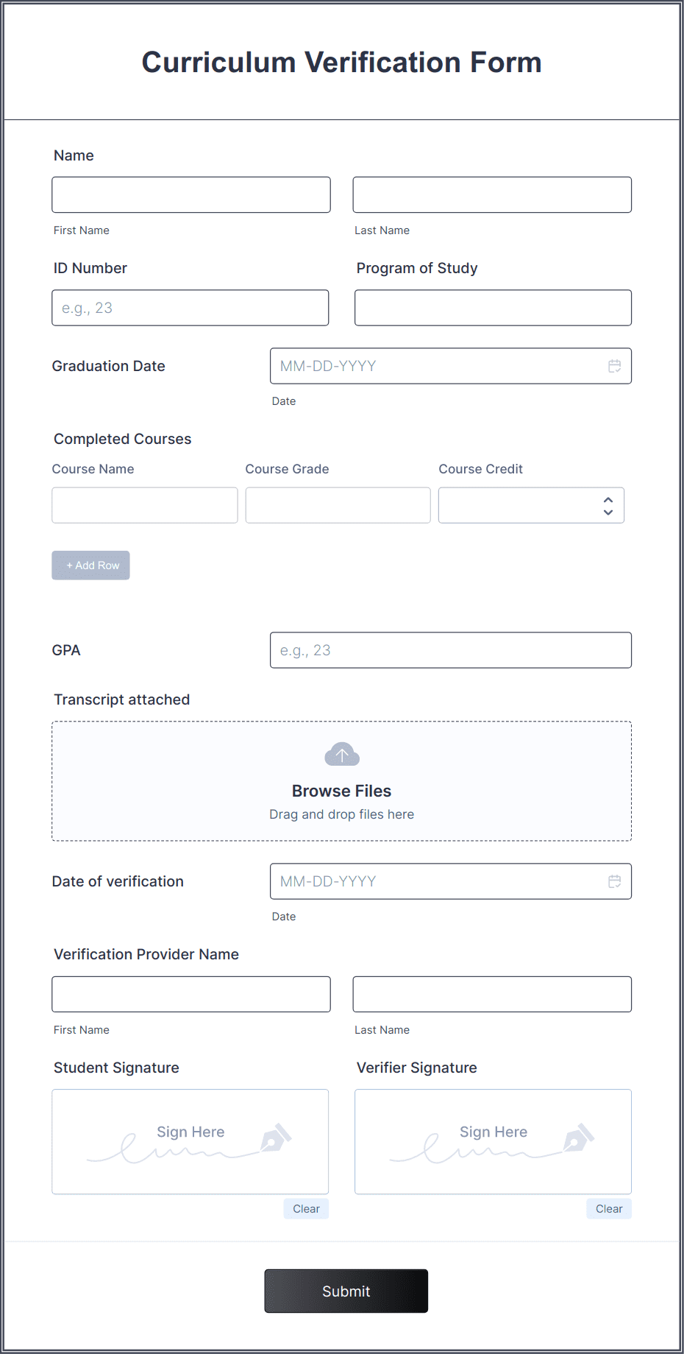Click the Course Grade input field
This screenshot has height=1354, width=684.
point(338,505)
